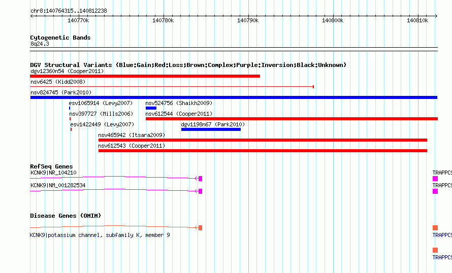452x273 pixels.
Task: Select the nsv397727 (Mills2006) red marker
Action: 70,119
